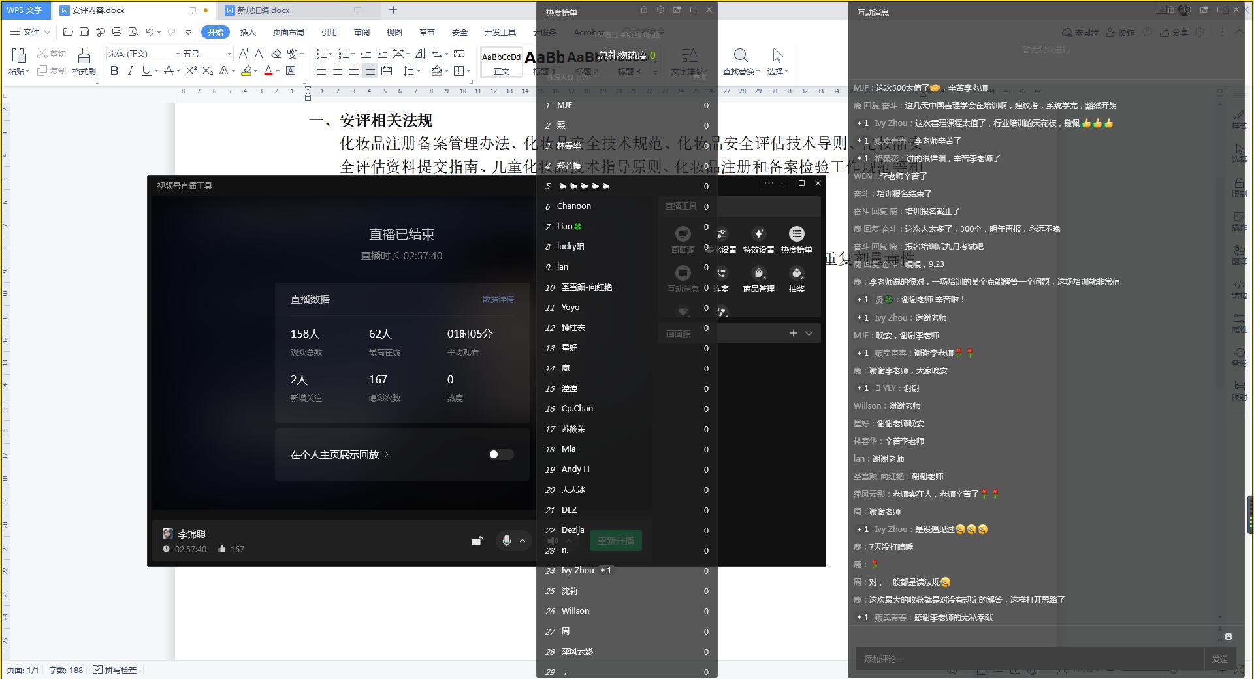Open the 审阅 ribbon tab
Image resolution: width=1254 pixels, height=679 pixels.
pos(362,32)
